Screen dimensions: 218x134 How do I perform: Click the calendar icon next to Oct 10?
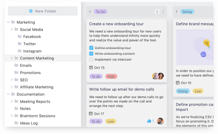[178, 83]
